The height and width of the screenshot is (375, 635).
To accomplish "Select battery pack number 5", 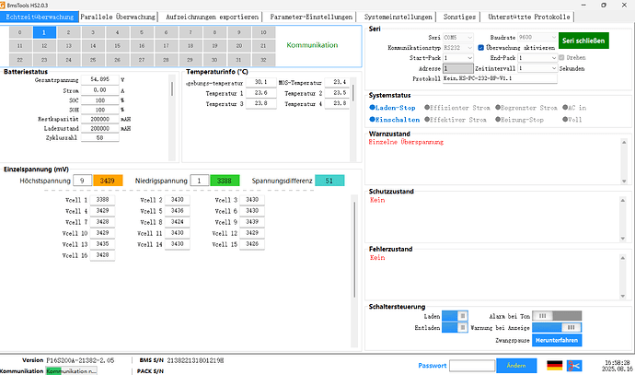I will click(x=142, y=32).
